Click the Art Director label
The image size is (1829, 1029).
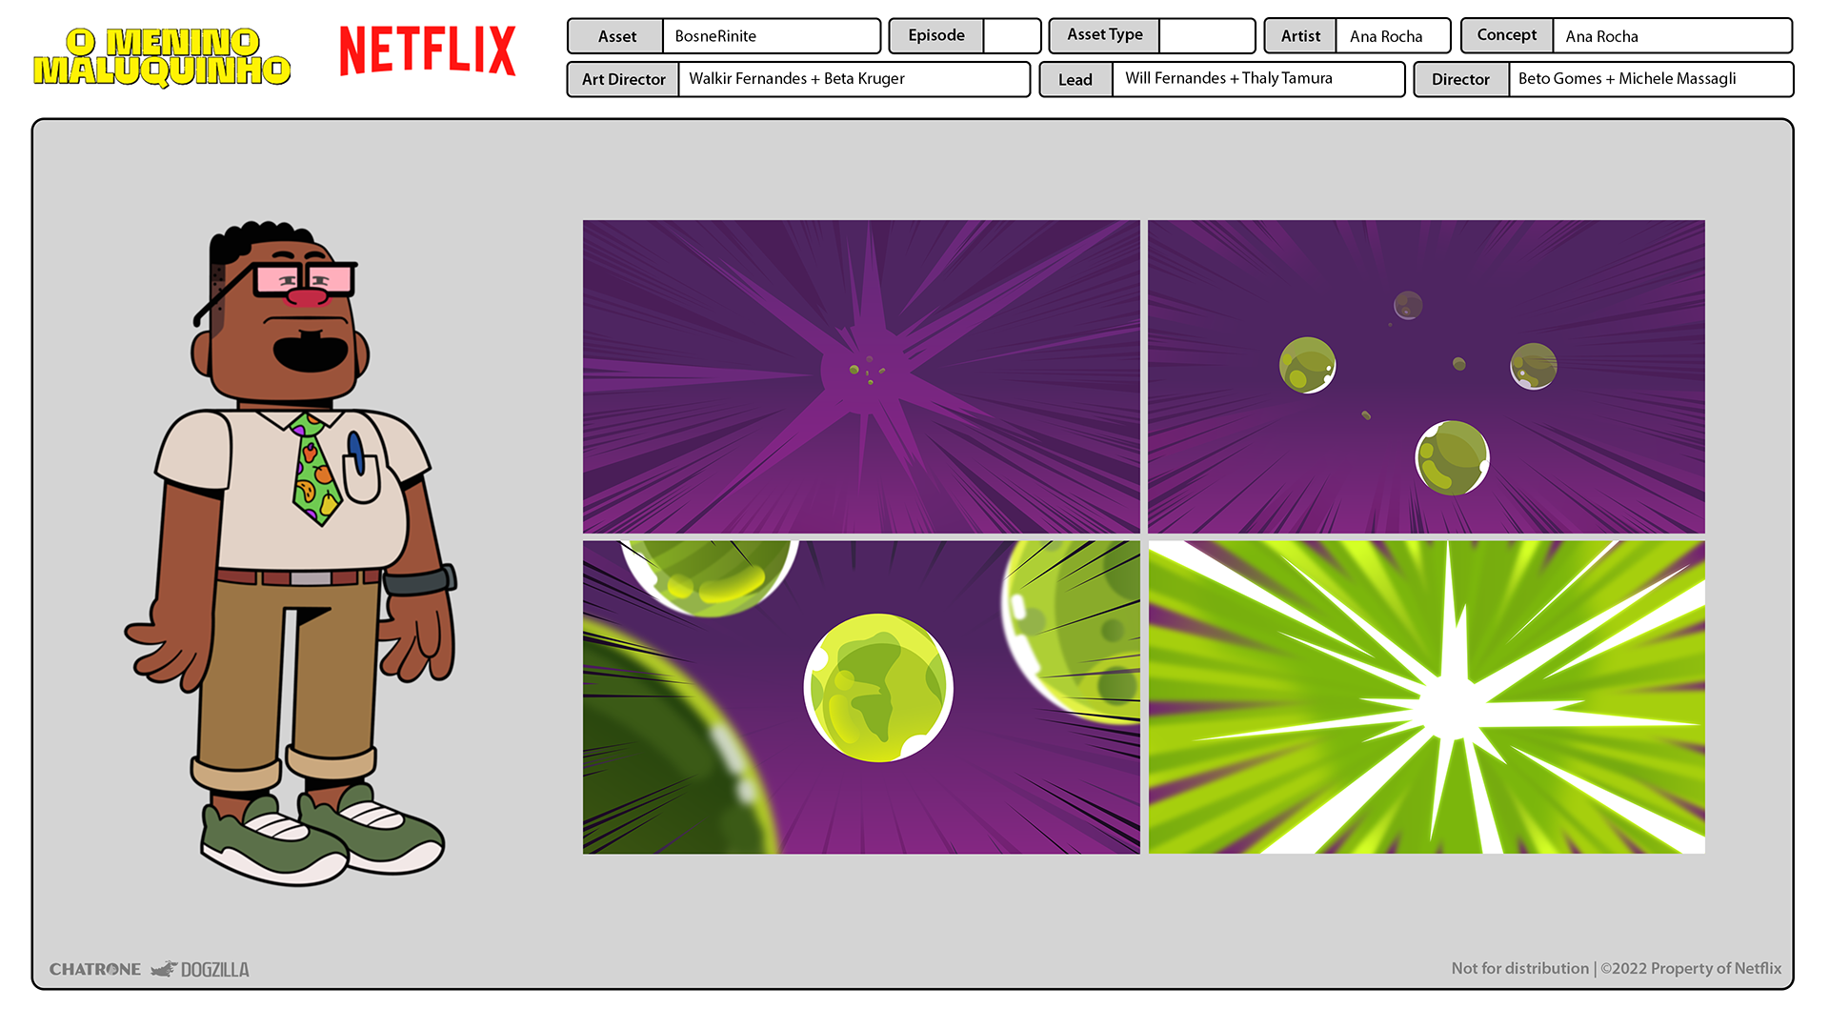623,79
